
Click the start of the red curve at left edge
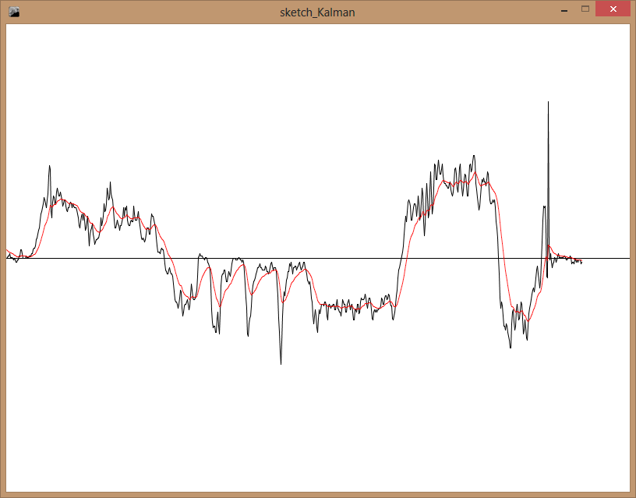(x=7, y=250)
